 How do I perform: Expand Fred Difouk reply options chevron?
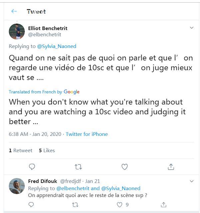click(192, 181)
